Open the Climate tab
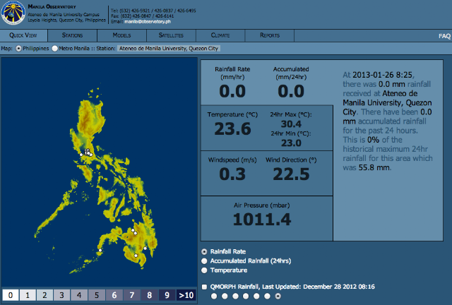The height and width of the screenshot is (305, 452). pos(220,35)
